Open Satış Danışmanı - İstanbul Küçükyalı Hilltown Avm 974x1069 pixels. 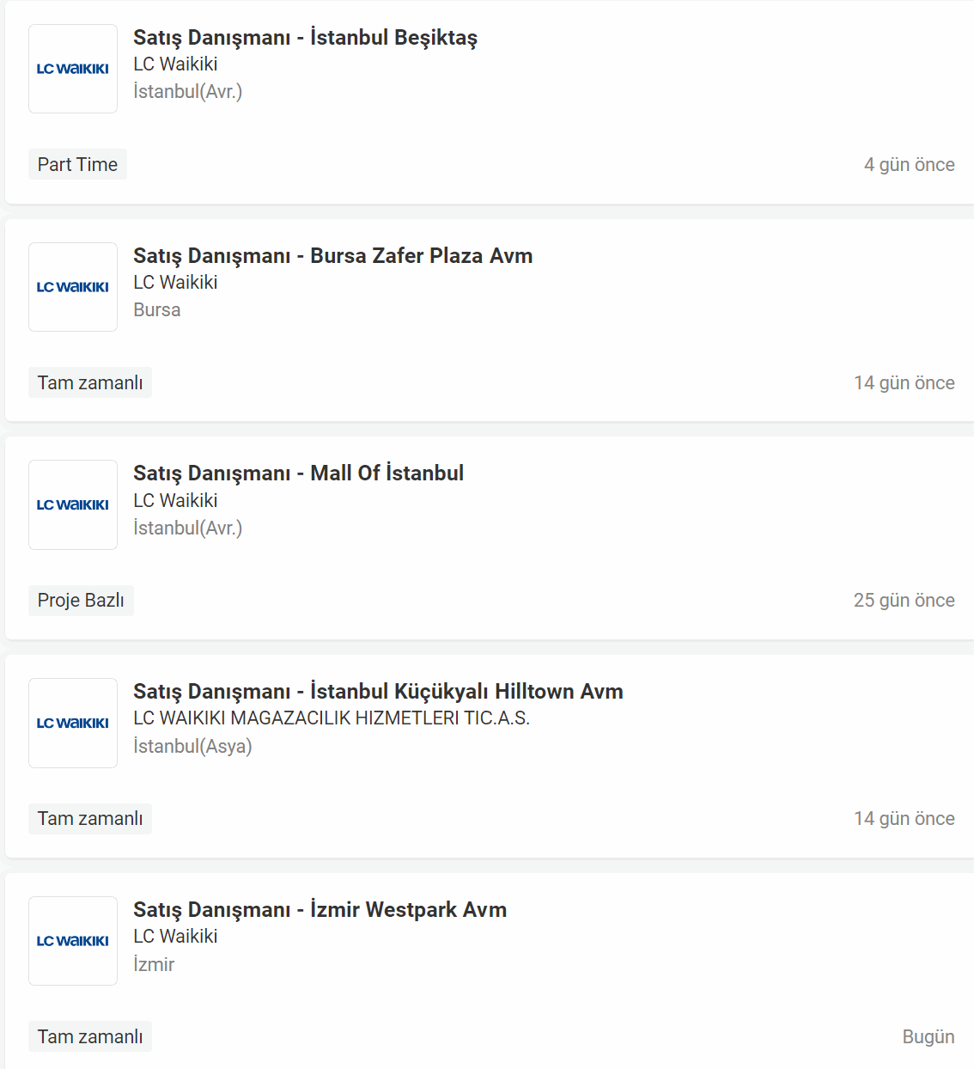[x=378, y=692]
